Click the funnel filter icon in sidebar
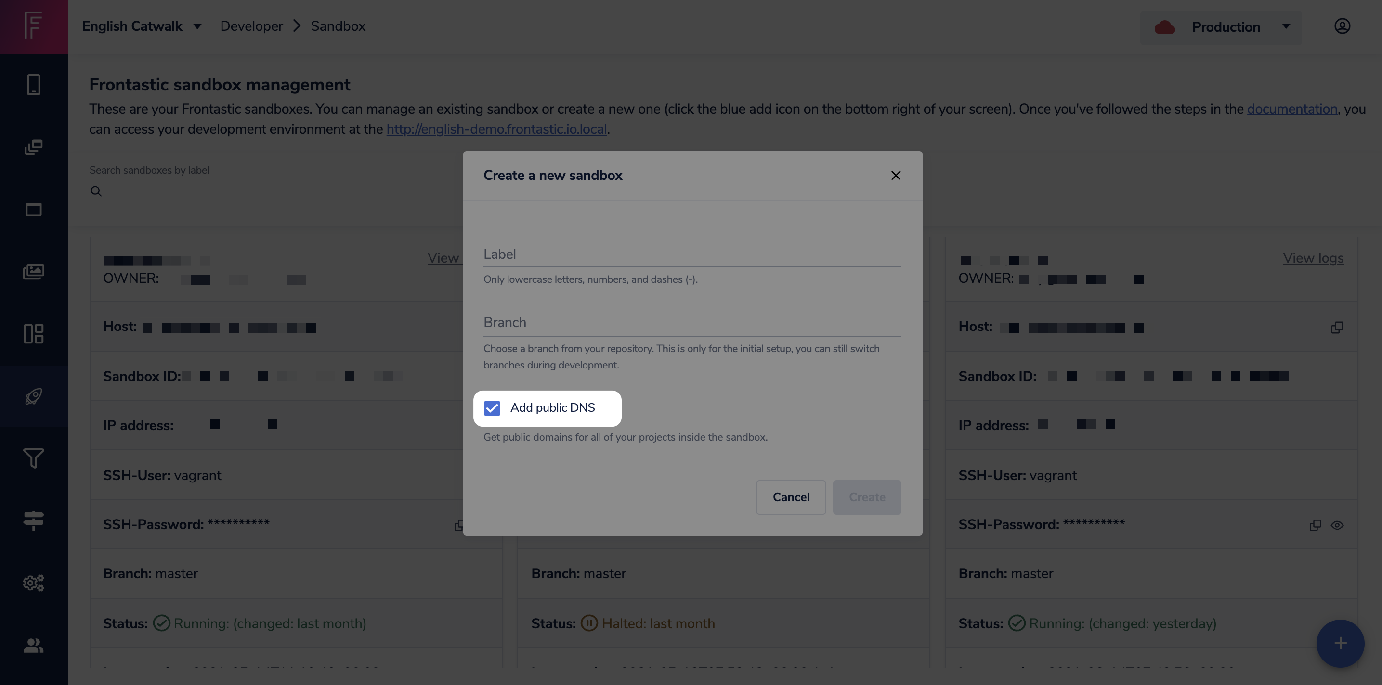Image resolution: width=1382 pixels, height=685 pixels. tap(33, 458)
